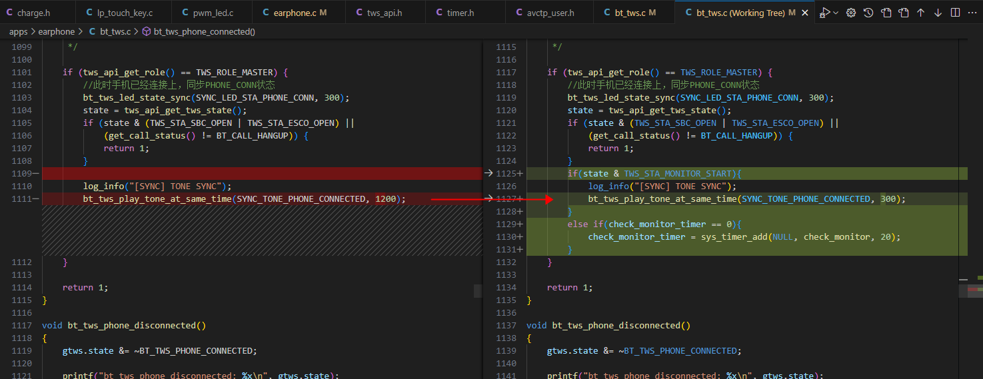Click tws_api_get_tws_state() on right line 1120
The width and height of the screenshot is (983, 379).
[670, 110]
